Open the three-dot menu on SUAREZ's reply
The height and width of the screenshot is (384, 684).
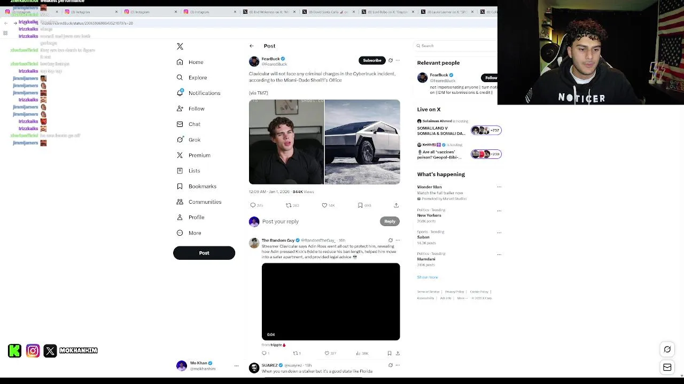(398, 365)
